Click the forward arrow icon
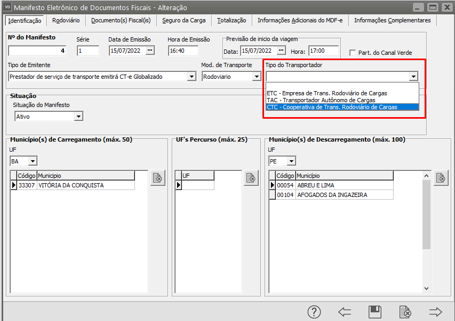455x321 pixels. click(436, 312)
